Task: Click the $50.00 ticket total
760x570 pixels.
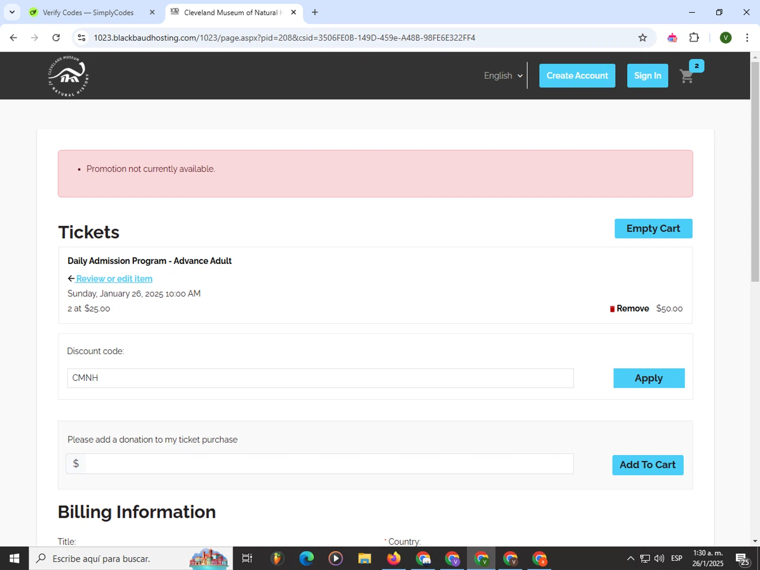Action: tap(669, 309)
